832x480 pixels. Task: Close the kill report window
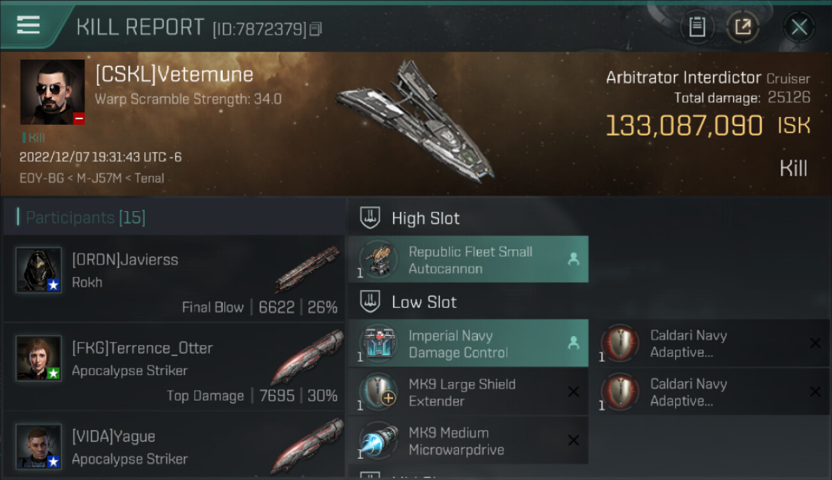tap(799, 27)
